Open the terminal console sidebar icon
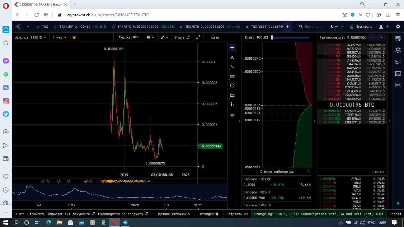Image resolution: width=404 pixels, height=227 pixels. [x=398, y=74]
